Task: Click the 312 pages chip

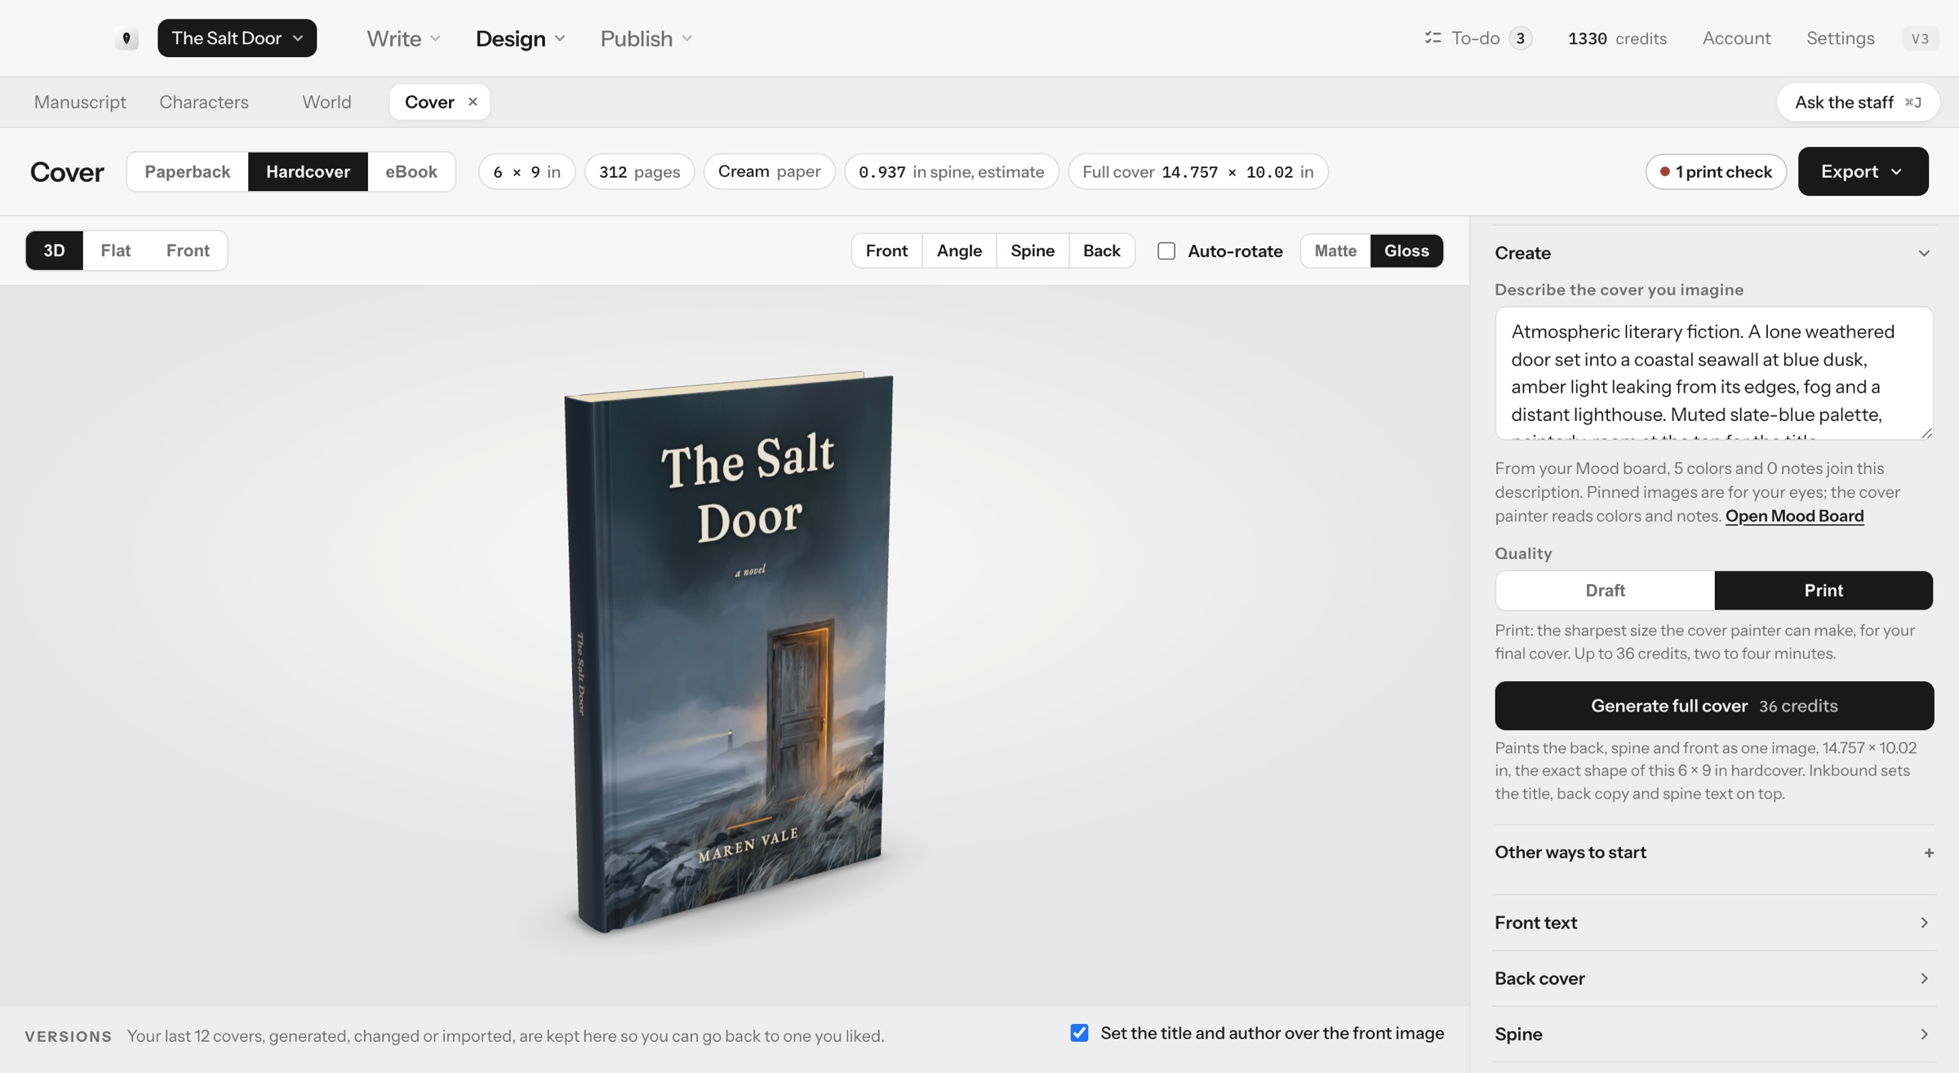Action: coord(639,171)
